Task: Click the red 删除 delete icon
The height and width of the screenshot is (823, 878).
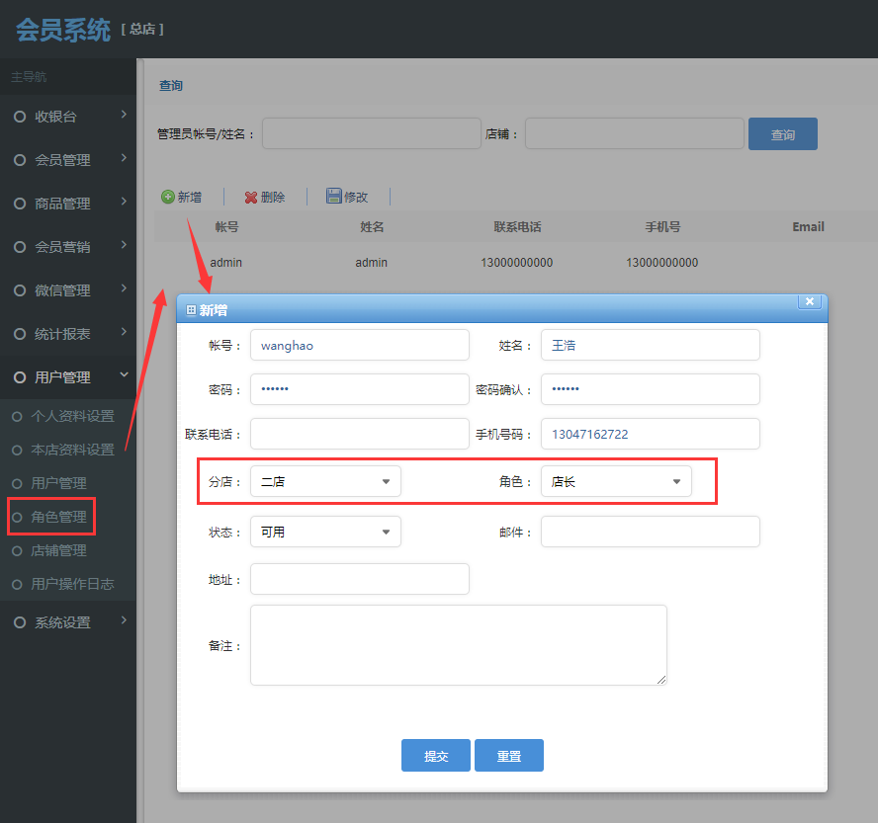Action: coord(251,197)
